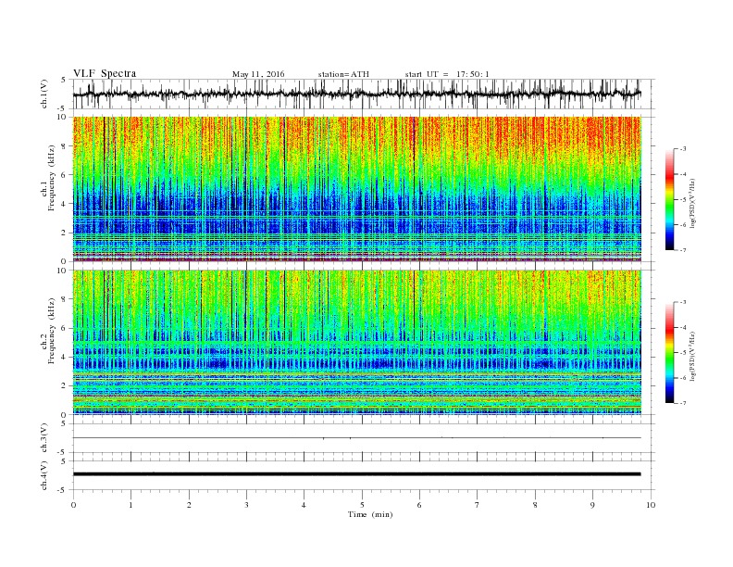The image size is (733, 567).
Task: Click the ch.1 voltage waveform trace panel
Action: click(364, 94)
